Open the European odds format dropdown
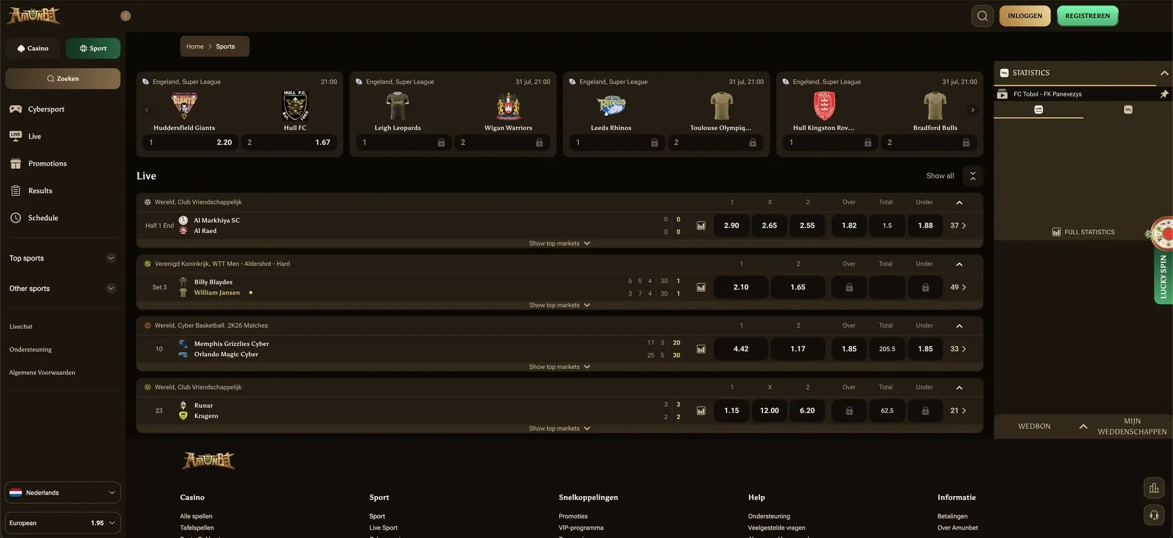 [x=63, y=523]
